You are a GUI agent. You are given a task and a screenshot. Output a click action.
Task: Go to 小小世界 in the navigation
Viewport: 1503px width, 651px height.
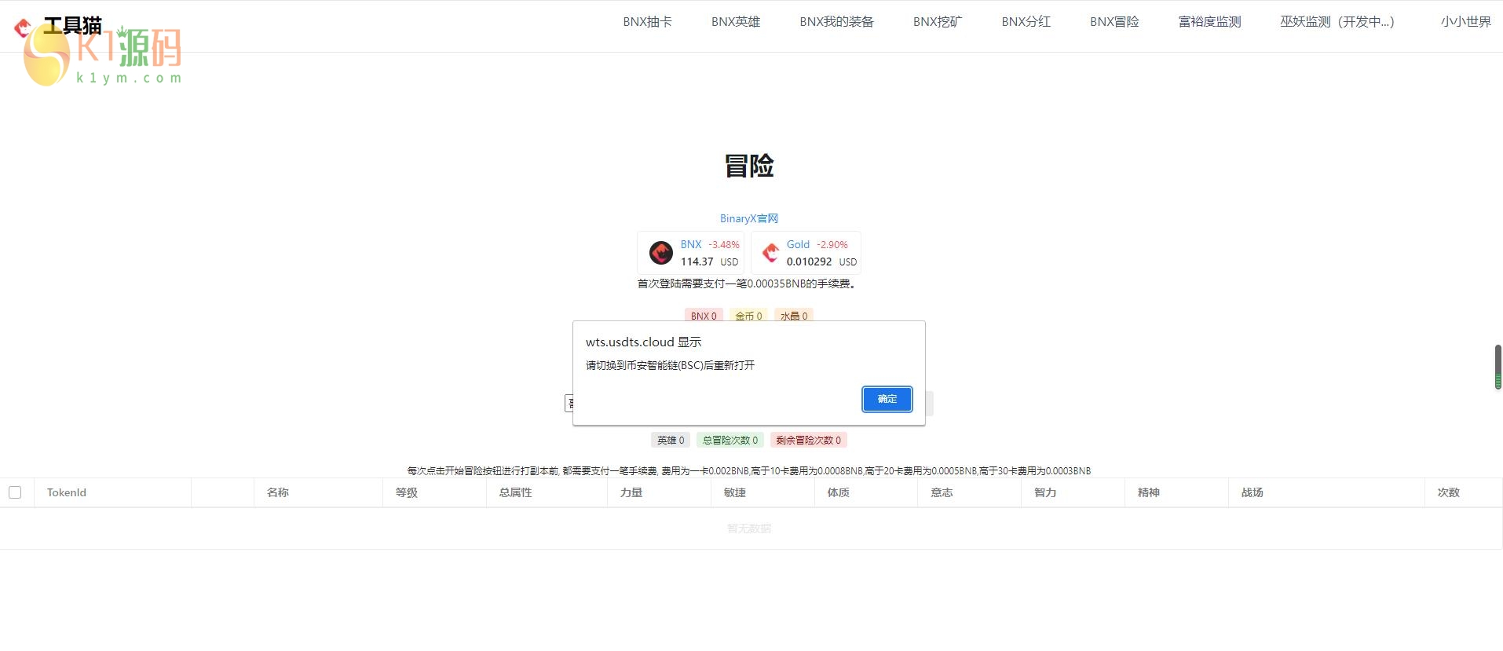click(1466, 22)
